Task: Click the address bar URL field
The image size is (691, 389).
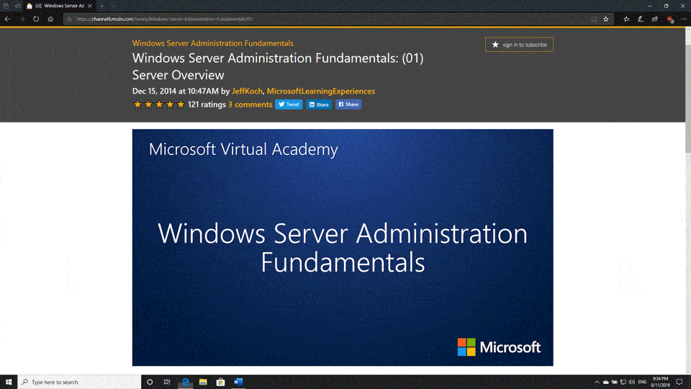Action: pos(324,19)
